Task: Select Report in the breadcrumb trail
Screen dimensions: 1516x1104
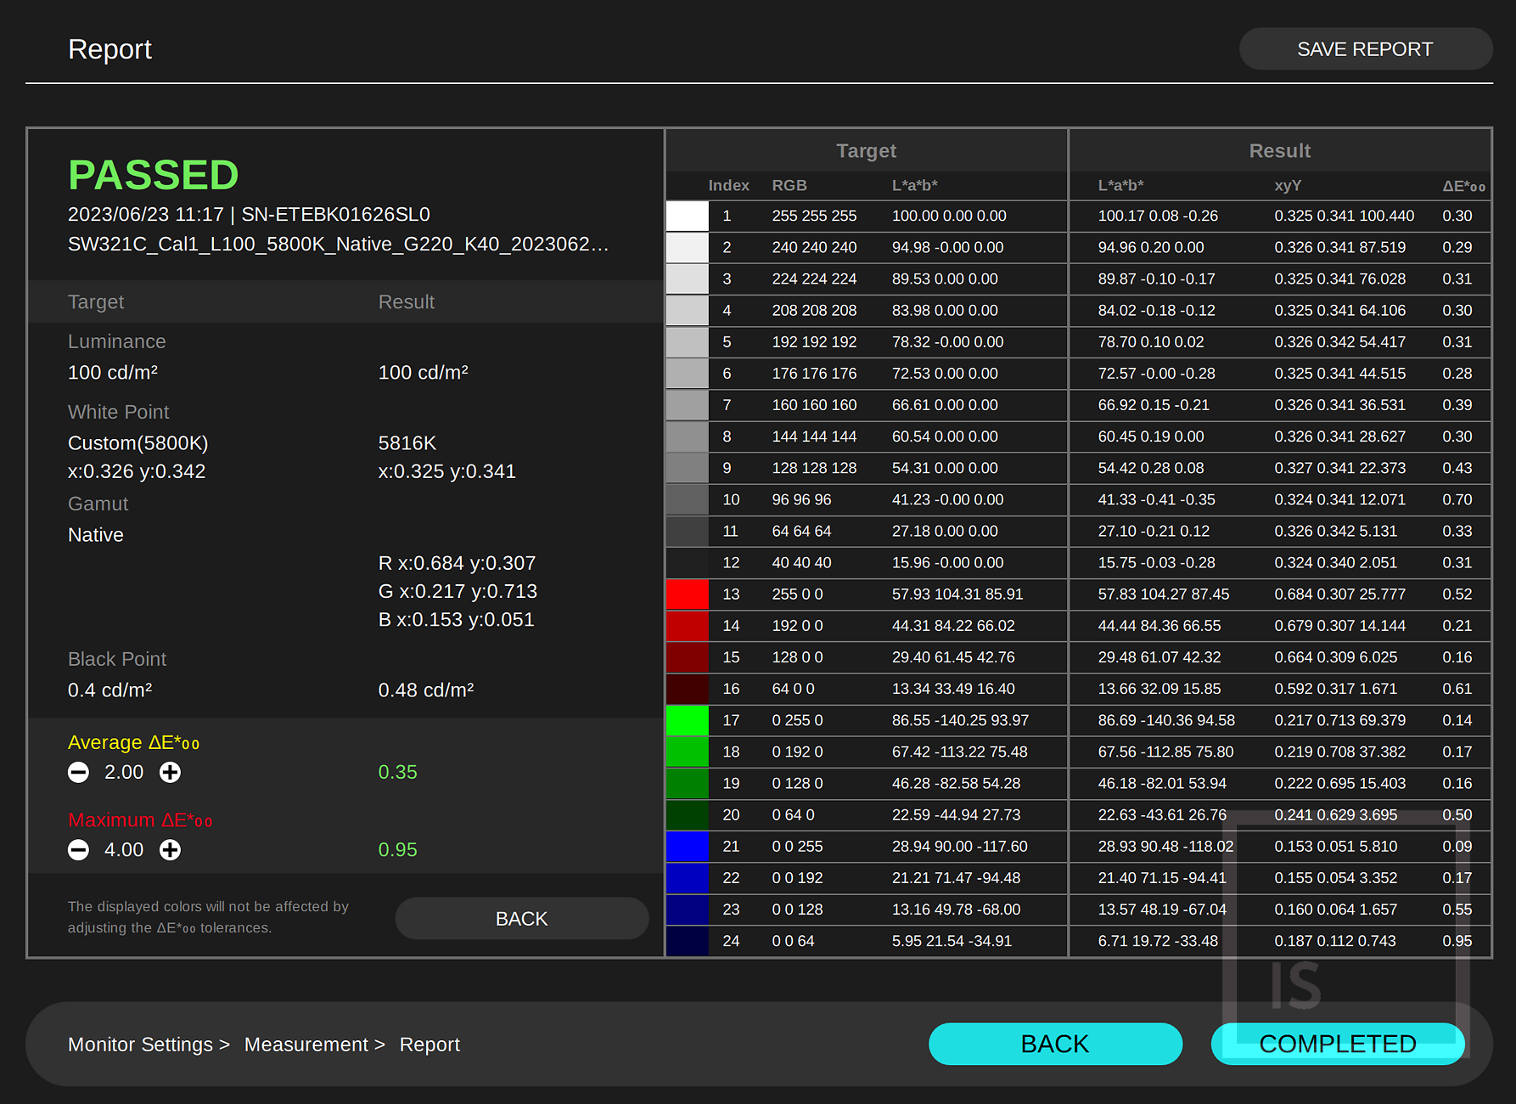Action: click(430, 1044)
